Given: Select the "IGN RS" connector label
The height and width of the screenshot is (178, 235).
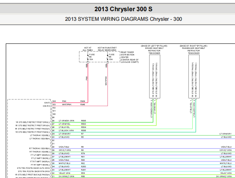Looking at the screenshot, I should click(46, 106).
